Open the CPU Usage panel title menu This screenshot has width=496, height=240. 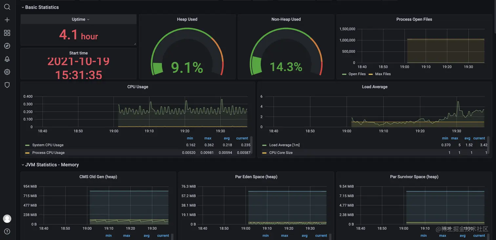click(x=137, y=87)
